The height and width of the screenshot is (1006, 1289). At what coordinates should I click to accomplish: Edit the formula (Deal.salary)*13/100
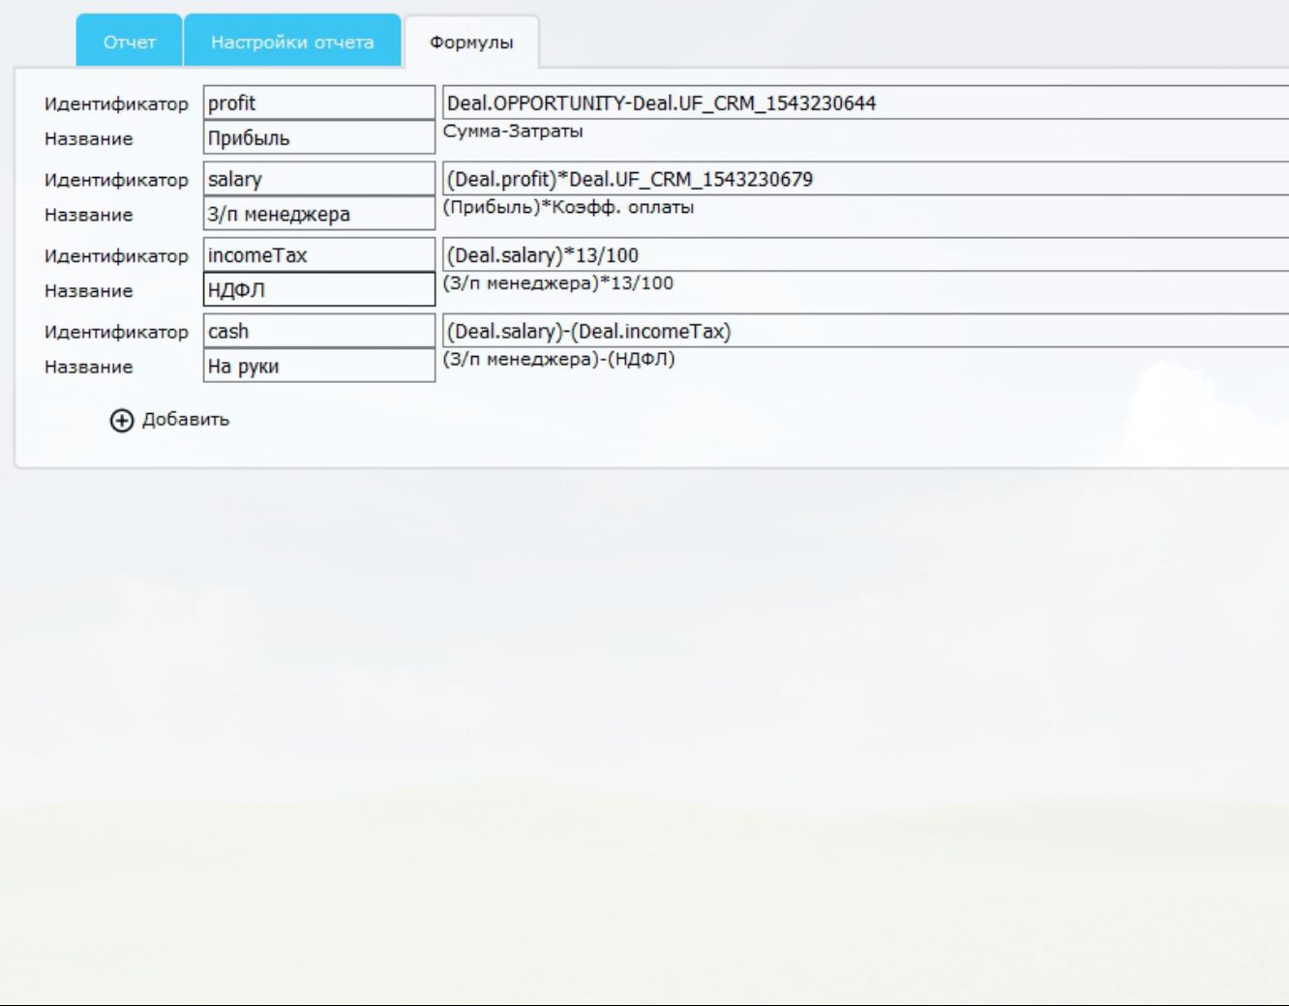865,255
